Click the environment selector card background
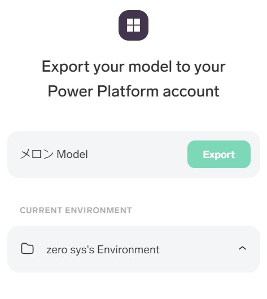This screenshot has height=299, width=267. (134, 249)
